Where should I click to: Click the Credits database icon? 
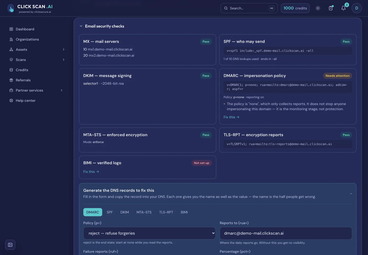[11, 70]
